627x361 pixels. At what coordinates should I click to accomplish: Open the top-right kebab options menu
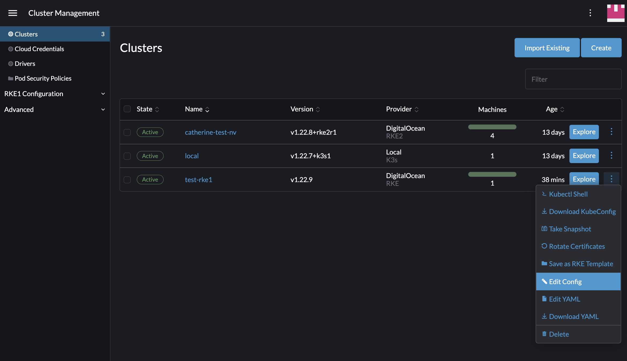click(590, 13)
